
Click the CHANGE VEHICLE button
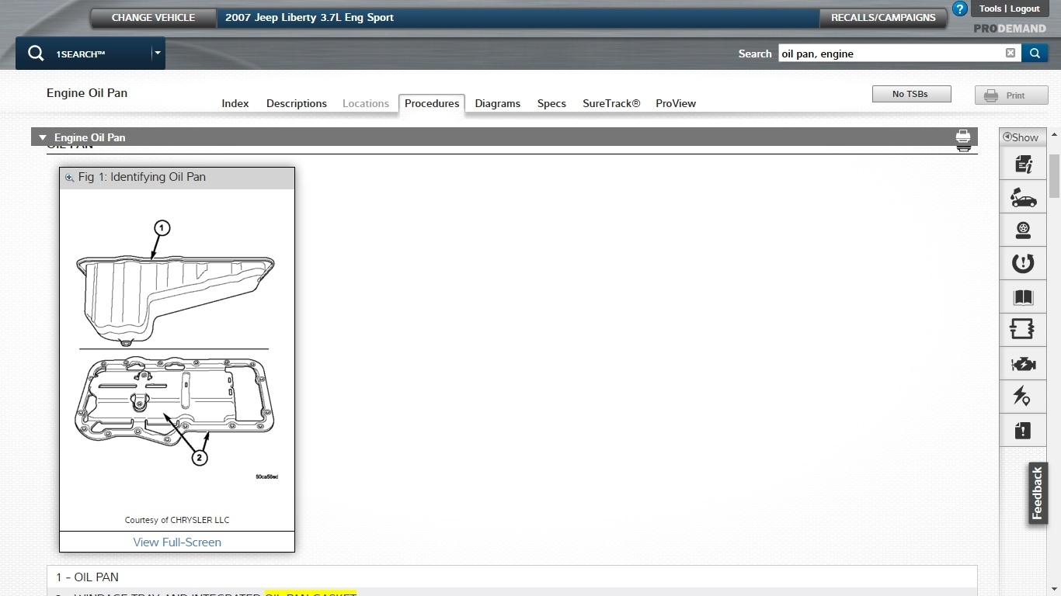(153, 18)
